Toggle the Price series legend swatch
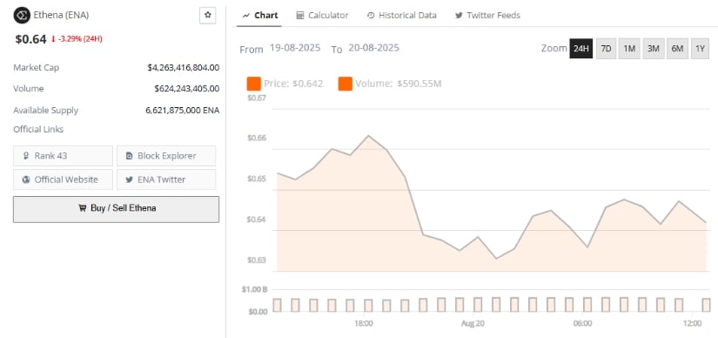This screenshot has height=338, width=718. (x=254, y=84)
